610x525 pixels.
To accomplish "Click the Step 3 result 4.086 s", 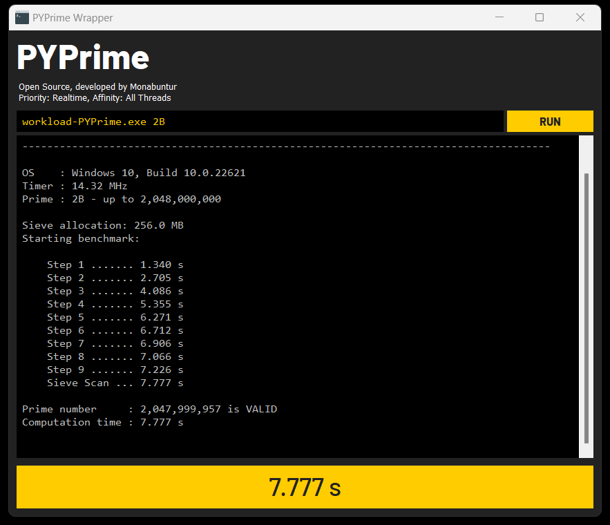I will [115, 291].
